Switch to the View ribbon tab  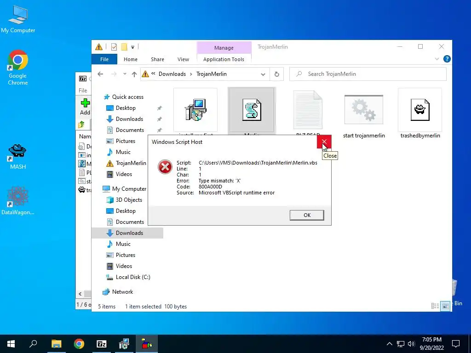(x=183, y=59)
